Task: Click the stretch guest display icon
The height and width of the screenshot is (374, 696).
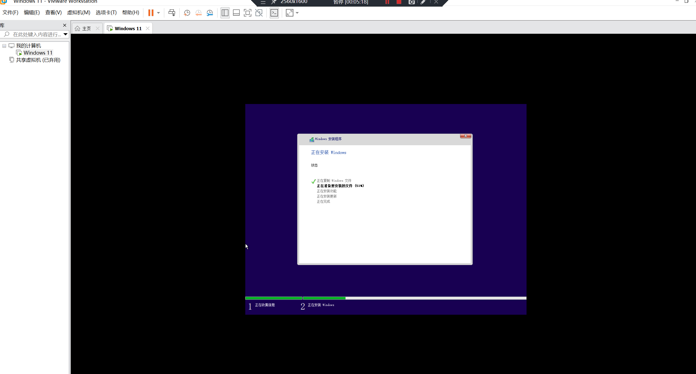Action: 289,13
